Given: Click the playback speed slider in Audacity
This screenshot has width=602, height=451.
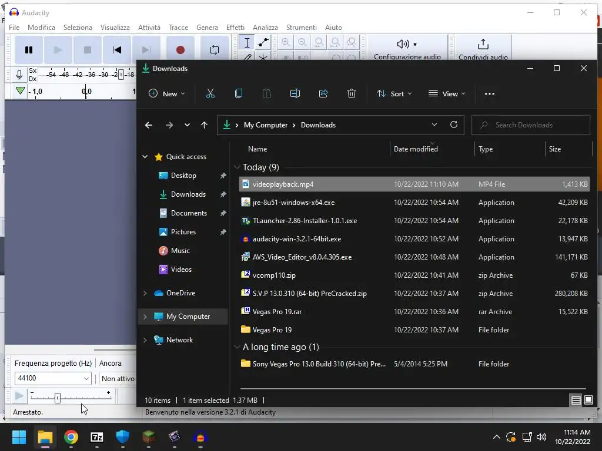Looking at the screenshot, I should (71, 397).
